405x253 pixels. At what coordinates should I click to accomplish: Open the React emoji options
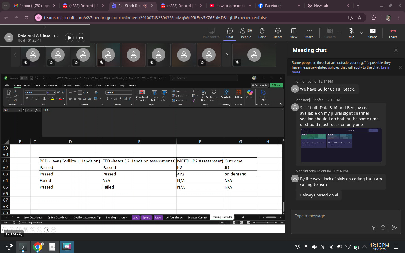pos(278,33)
